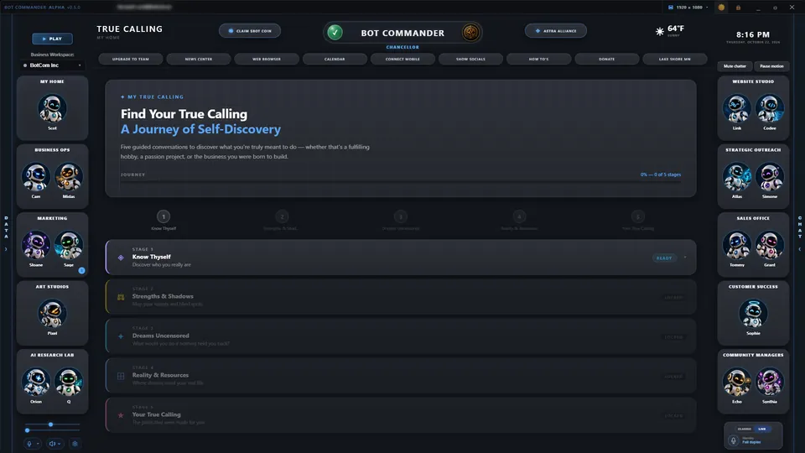Select Echo bot in Community Managers
Screen dimensions: 805x453
pos(737,382)
